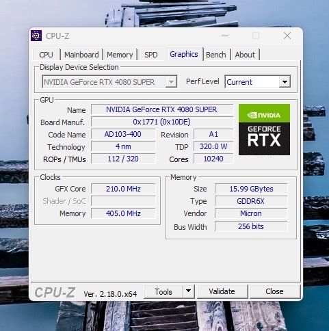Viewport: 329px width, 331px height.
Task: Switch to the Mainboard tab
Action: pos(81,55)
